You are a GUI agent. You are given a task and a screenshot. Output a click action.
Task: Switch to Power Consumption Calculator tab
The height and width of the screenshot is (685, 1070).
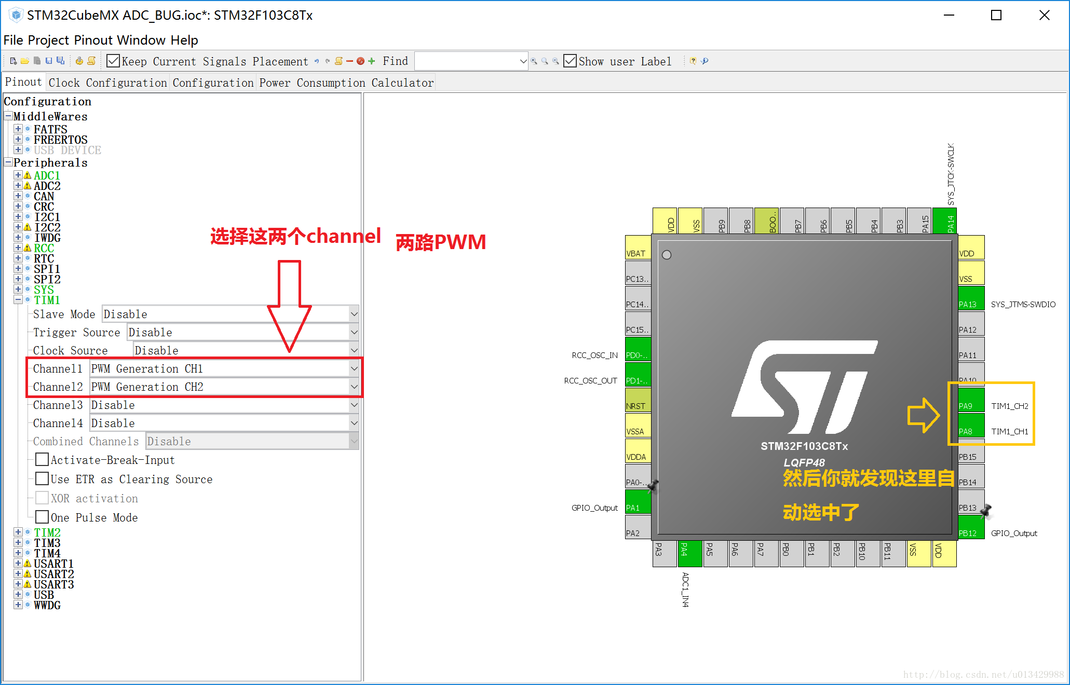pos(346,83)
